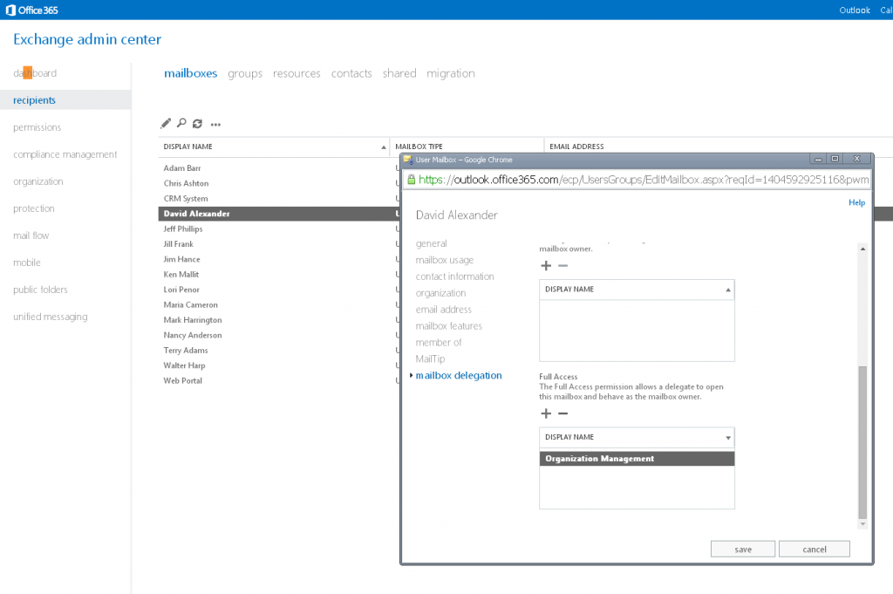Open mail flow in left navigation
Image resolution: width=893 pixels, height=594 pixels.
coord(31,236)
